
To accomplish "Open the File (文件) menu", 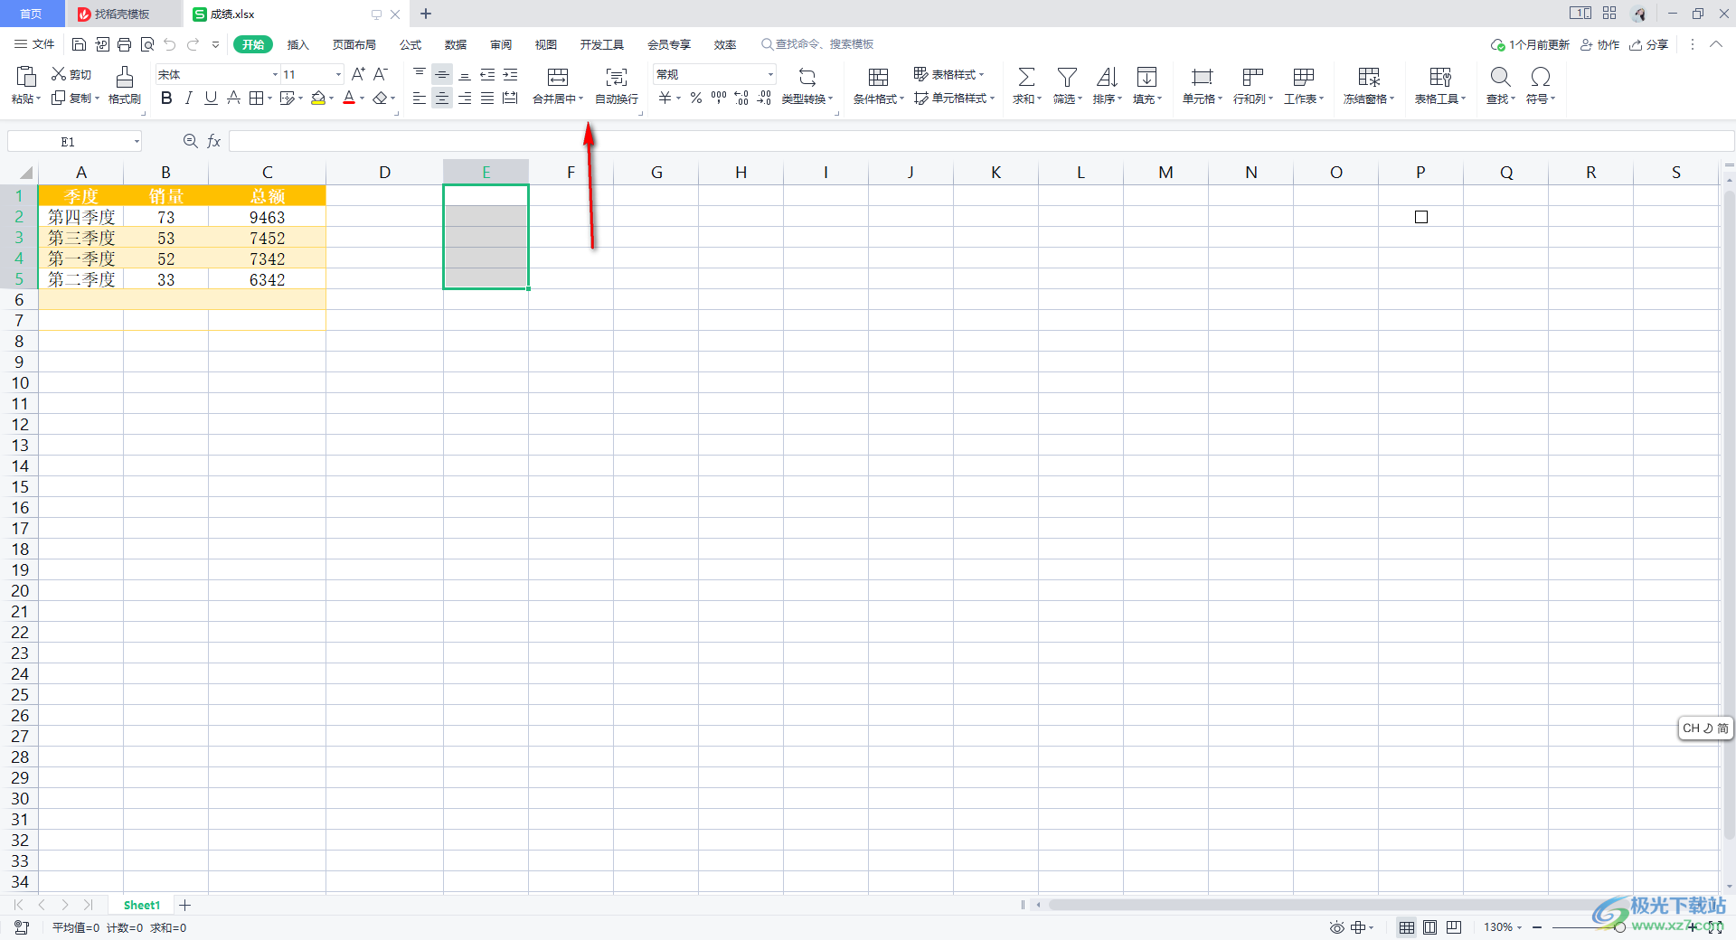I will coord(34,44).
